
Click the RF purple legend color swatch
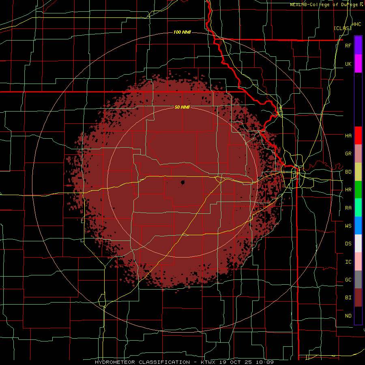tap(358, 45)
